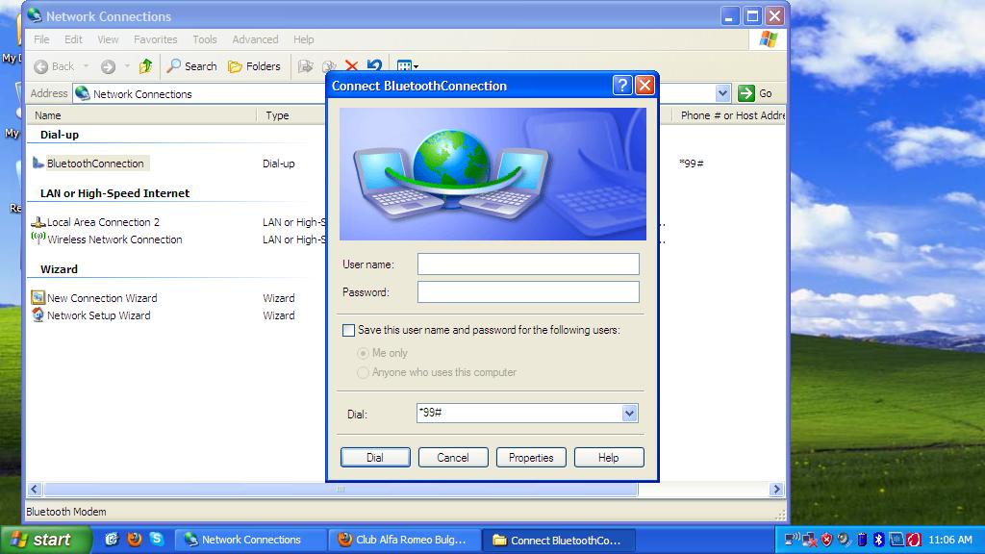
Task: Click the Bluetooth icon in system tray
Action: tap(877, 540)
